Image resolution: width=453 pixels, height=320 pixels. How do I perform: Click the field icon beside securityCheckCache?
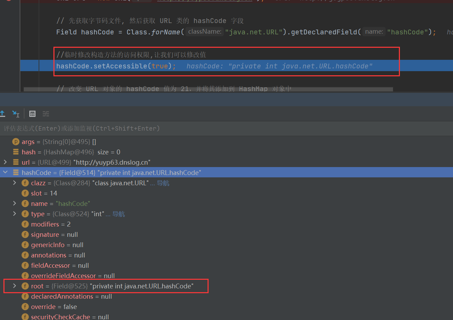point(25,317)
